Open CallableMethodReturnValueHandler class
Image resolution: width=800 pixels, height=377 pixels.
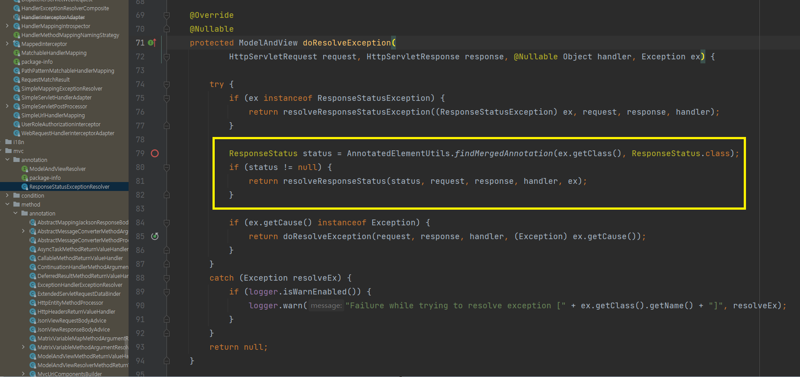[80, 258]
